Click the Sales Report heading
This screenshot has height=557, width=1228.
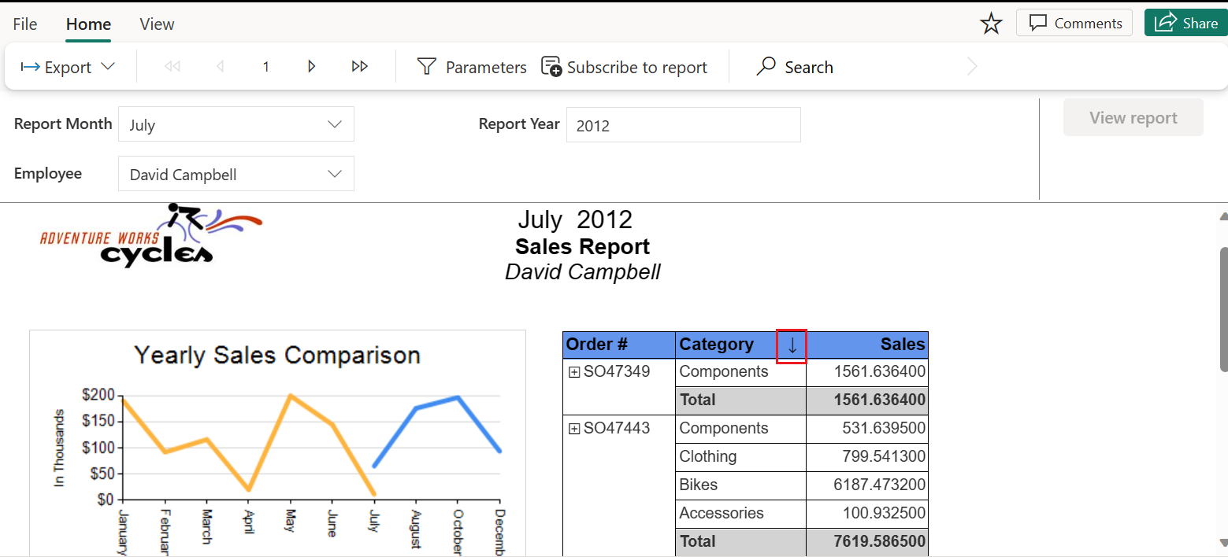pos(583,246)
